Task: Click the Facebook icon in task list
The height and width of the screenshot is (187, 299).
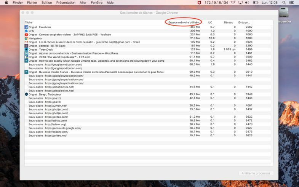Action: pyautogui.click(x=26, y=27)
